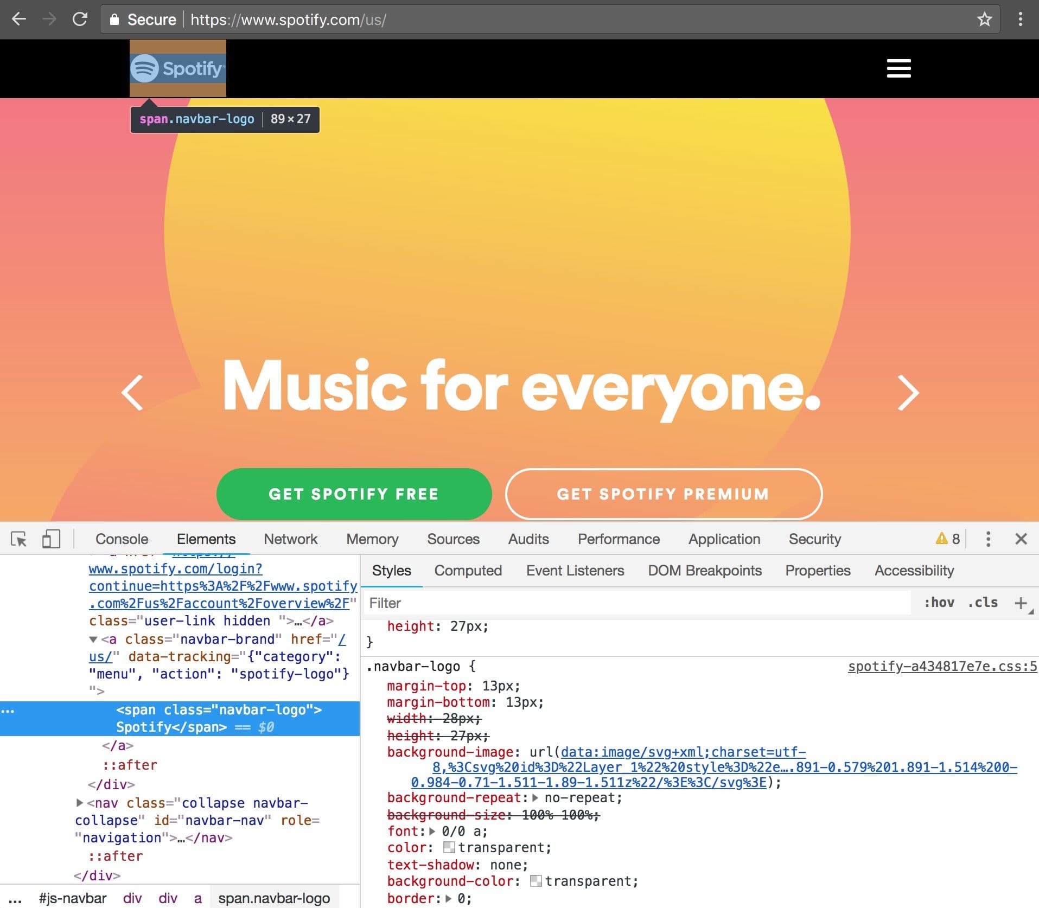Reload the Spotify page
This screenshot has width=1039, height=908.
80,19
